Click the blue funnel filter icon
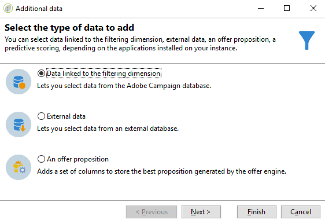This screenshot has height=220, width=325. [x=306, y=40]
